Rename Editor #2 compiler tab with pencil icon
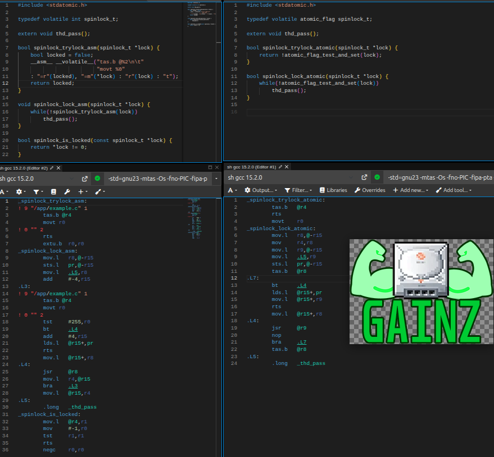This screenshot has width=494, height=457. click(52, 168)
